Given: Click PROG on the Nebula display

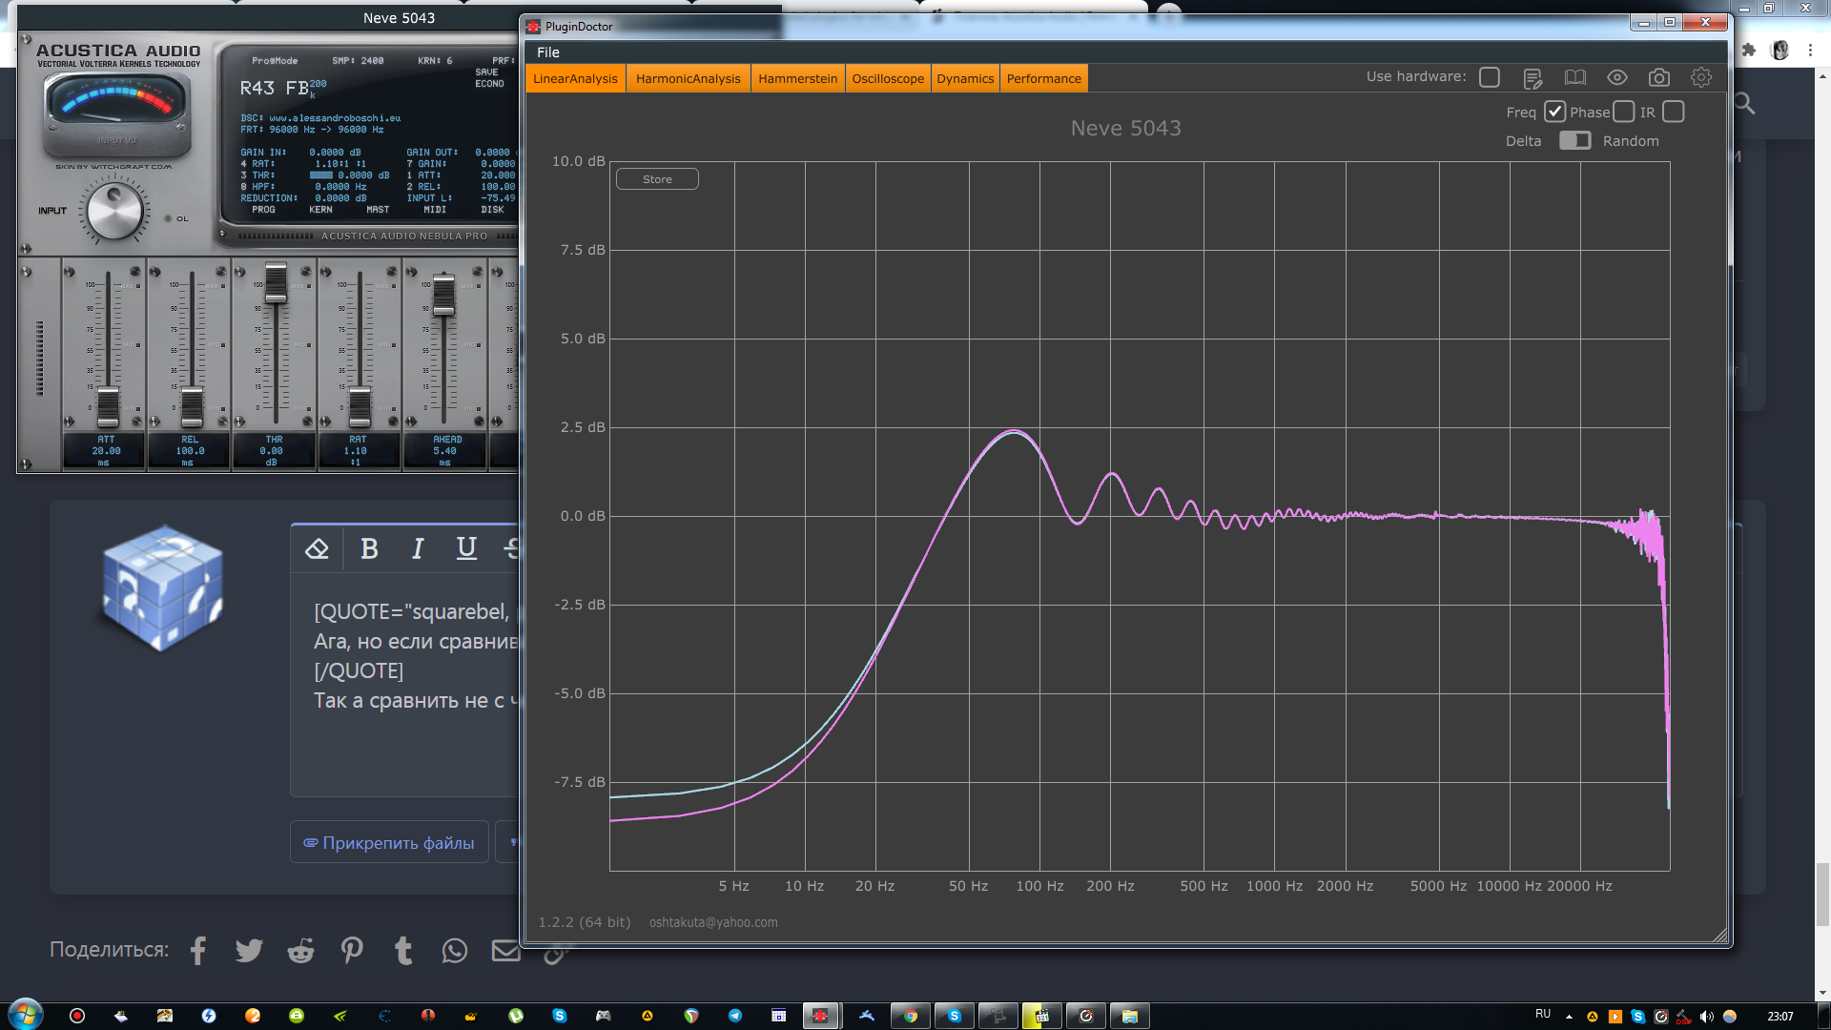Looking at the screenshot, I should pyautogui.click(x=263, y=210).
